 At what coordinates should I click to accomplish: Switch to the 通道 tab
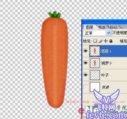pyautogui.click(x=101, y=27)
